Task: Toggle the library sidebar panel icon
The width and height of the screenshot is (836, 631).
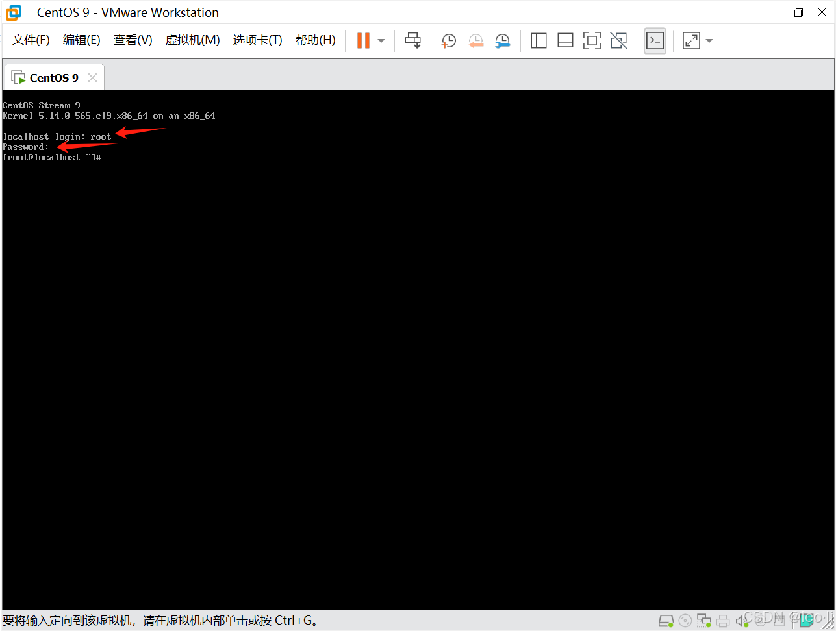Action: pyautogui.click(x=538, y=40)
